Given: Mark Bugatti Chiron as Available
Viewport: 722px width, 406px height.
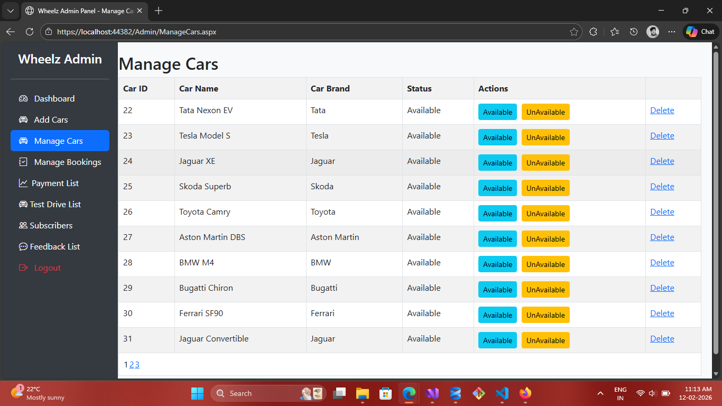Looking at the screenshot, I should (x=497, y=290).
